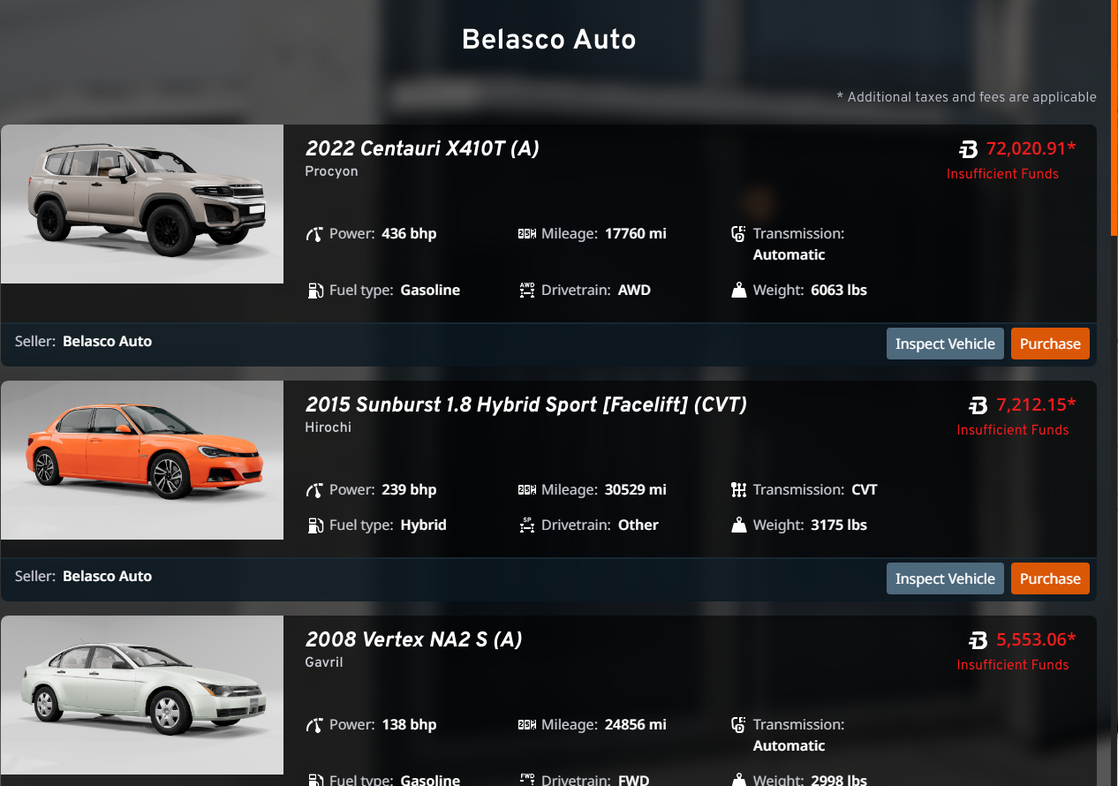This screenshot has height=786, width=1118.
Task: Click the Centauri X410T SUV thumbnail
Action: (142, 204)
